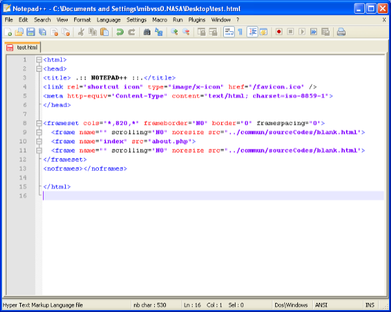Viewport: 391px width, 312px height.
Task: Collapse the <html> fold on line 1
Action: tap(39, 60)
